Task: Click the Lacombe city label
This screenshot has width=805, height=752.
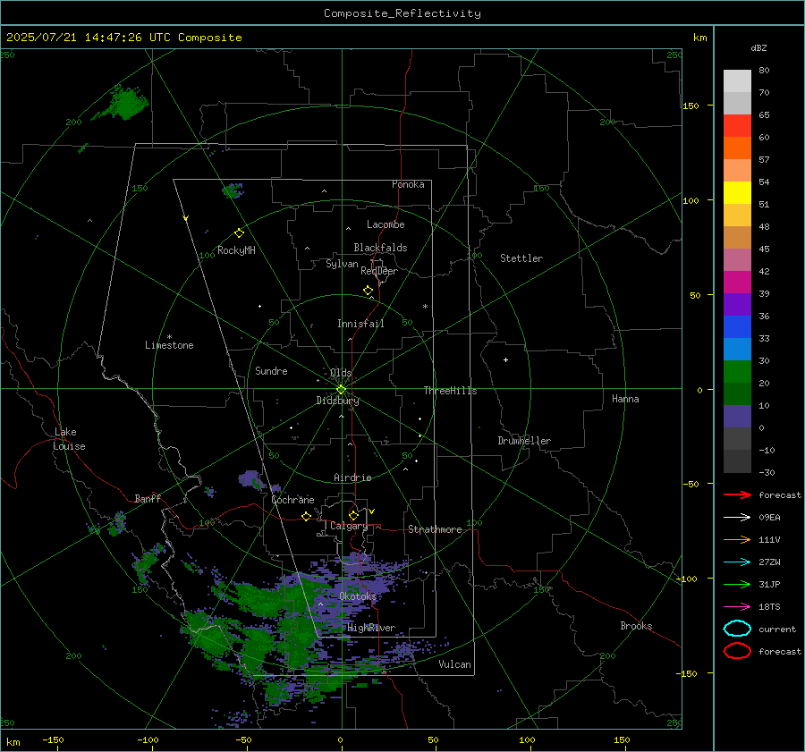Action: [386, 224]
